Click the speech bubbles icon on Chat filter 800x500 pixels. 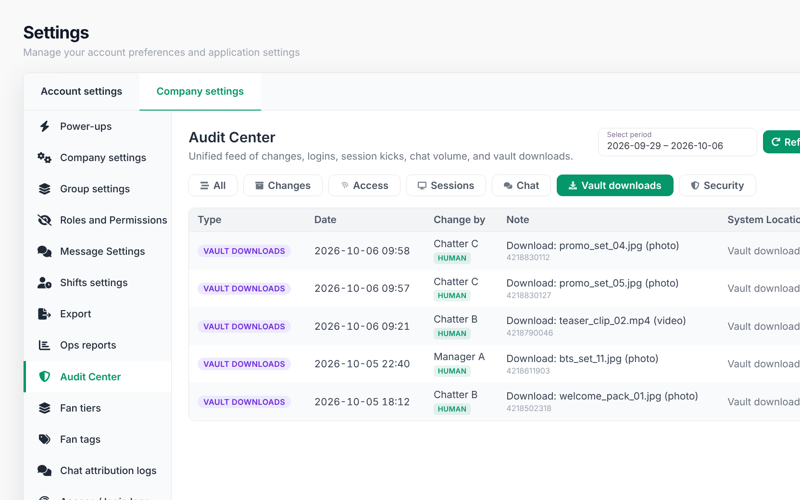[508, 186]
